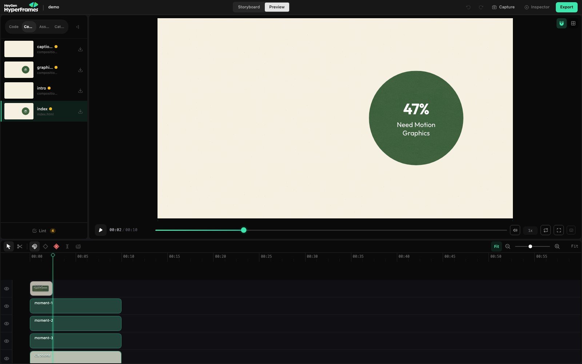Select the text cursor tool in timeline toolbar
This screenshot has width=582, height=364.
(x=67, y=246)
